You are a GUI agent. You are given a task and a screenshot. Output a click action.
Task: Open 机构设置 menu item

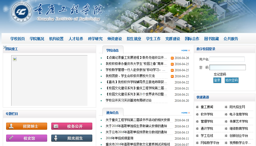tap(56, 39)
